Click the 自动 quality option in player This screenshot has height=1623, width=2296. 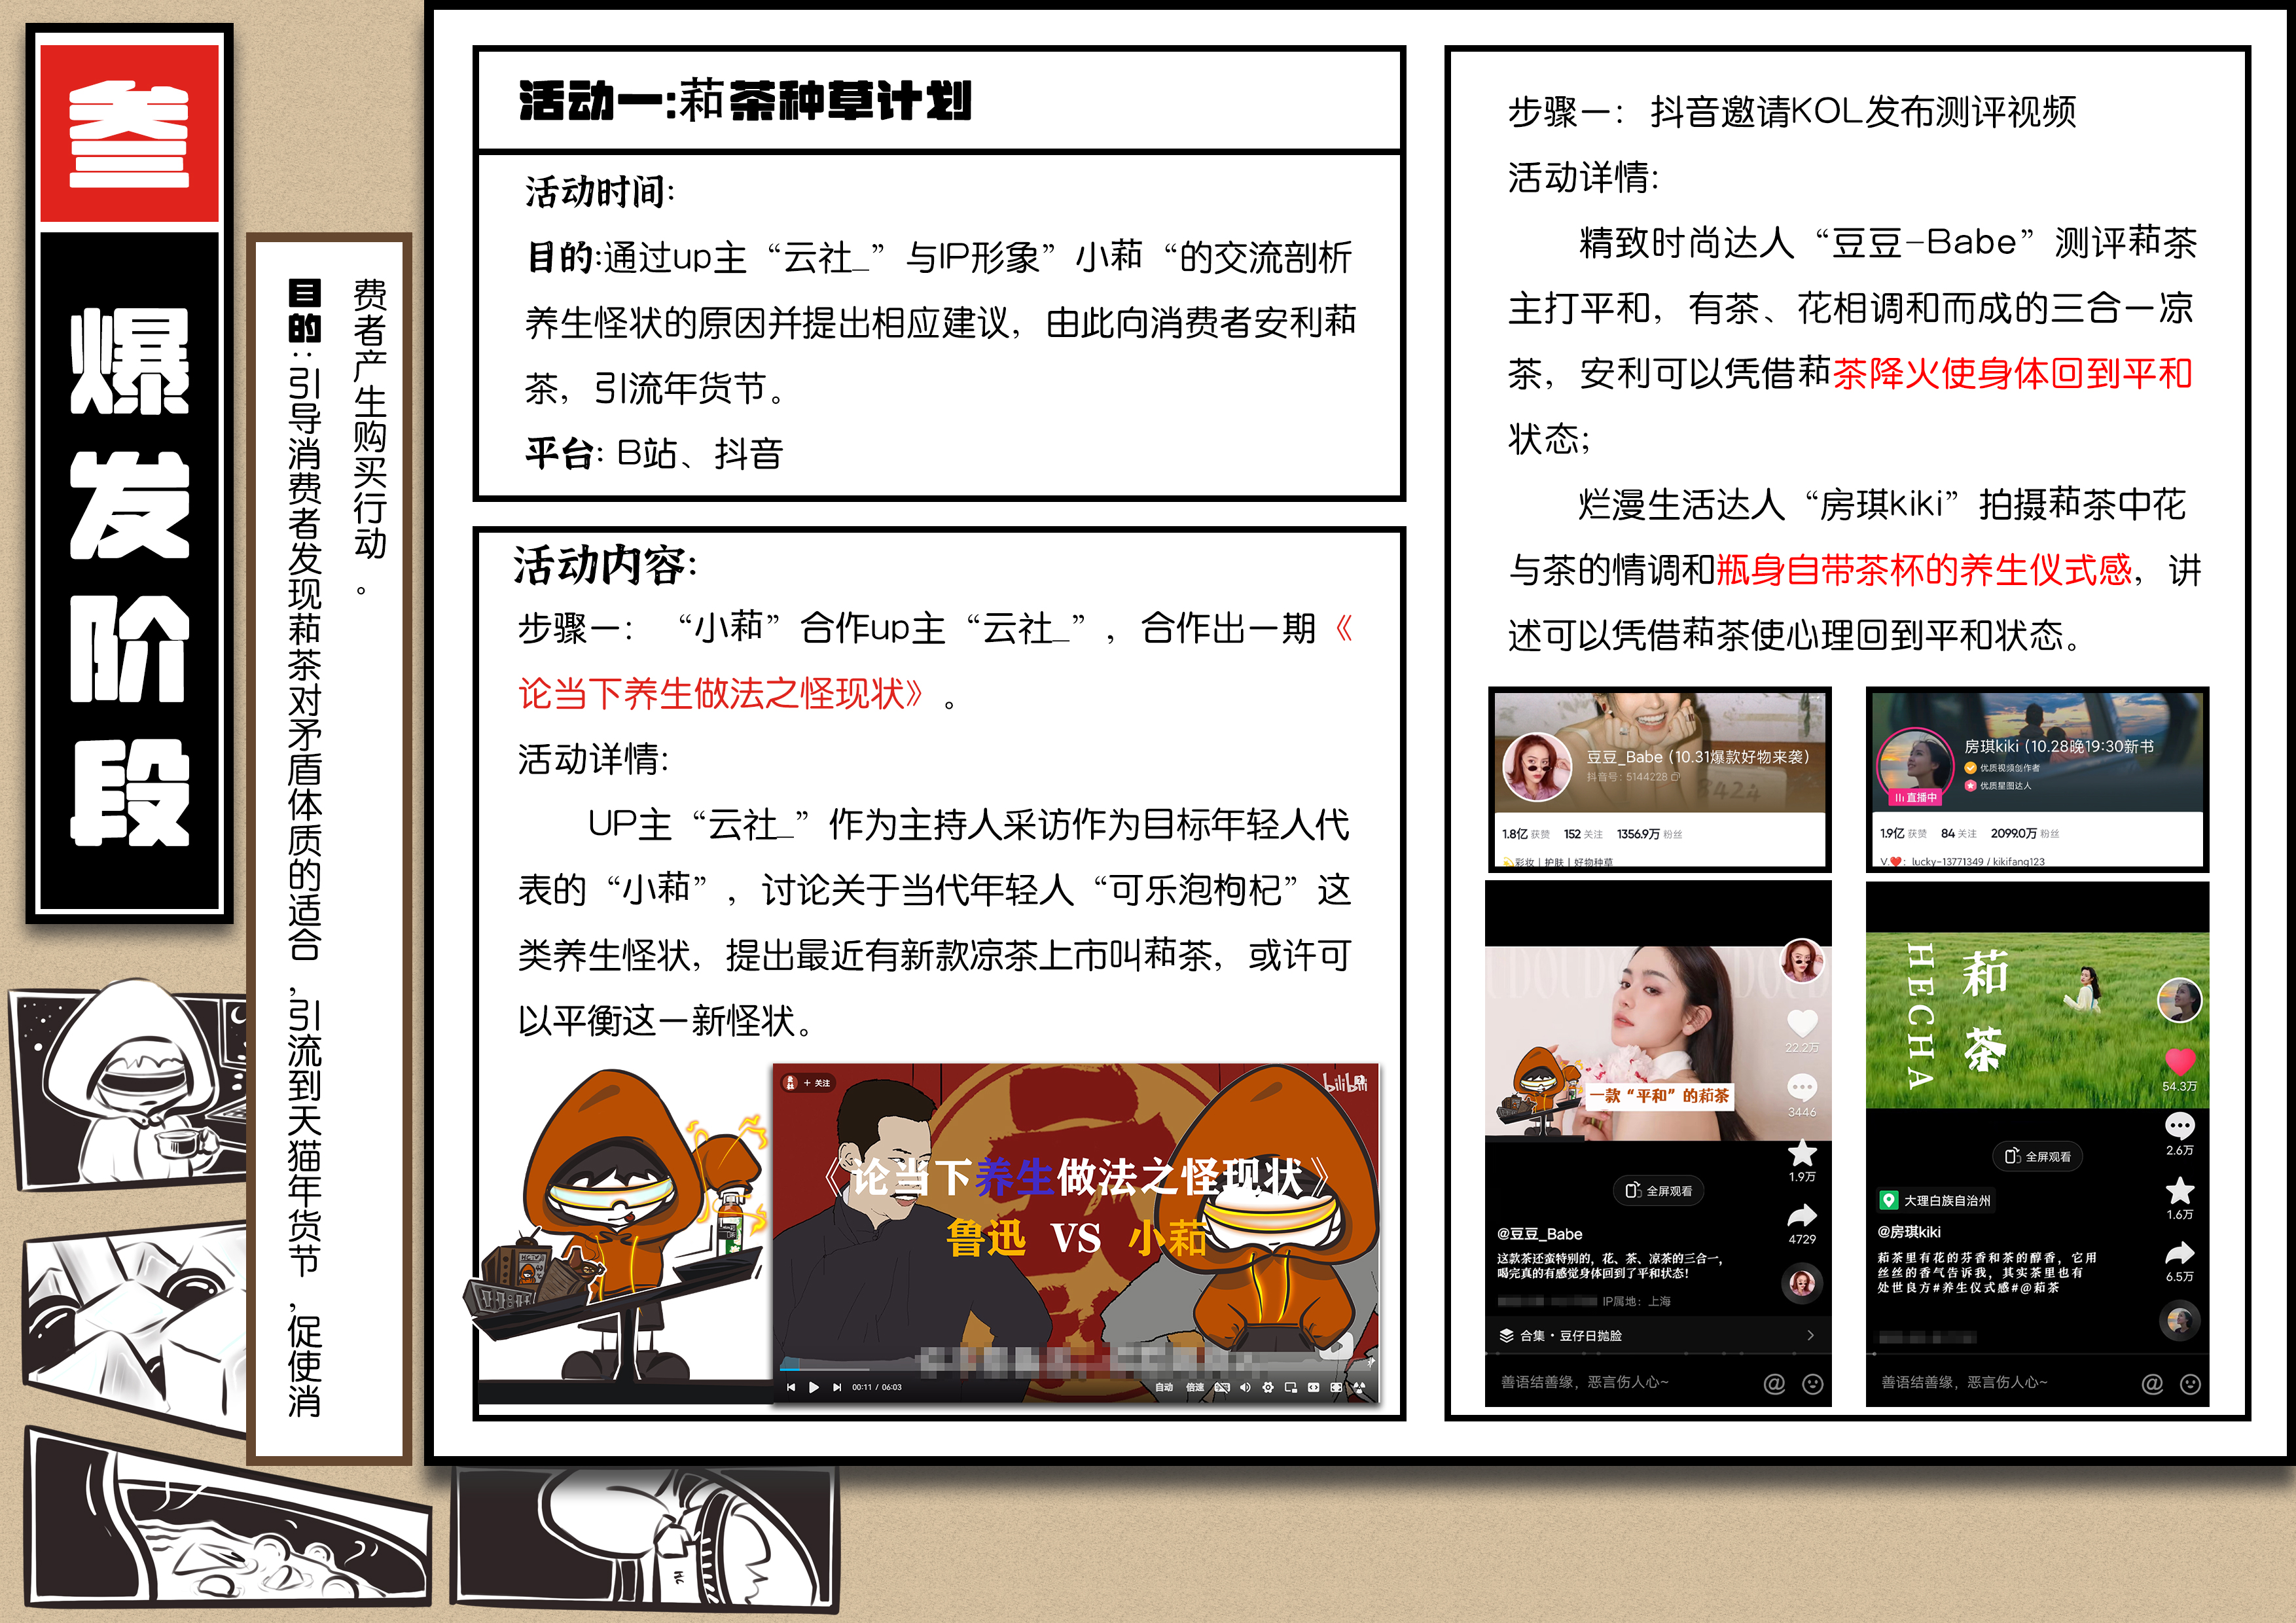pos(1164,1387)
